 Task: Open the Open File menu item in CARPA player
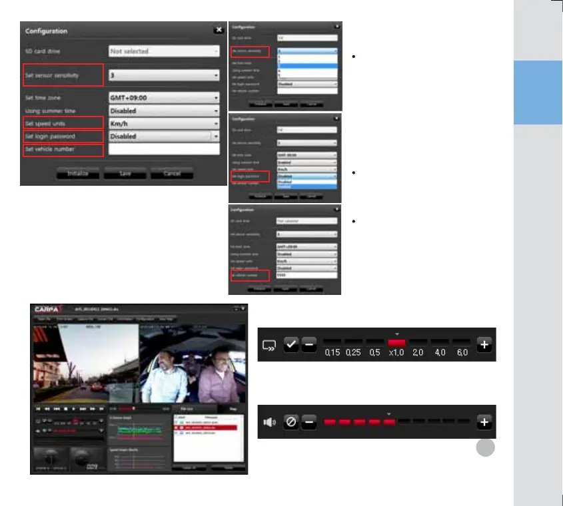click(44, 319)
